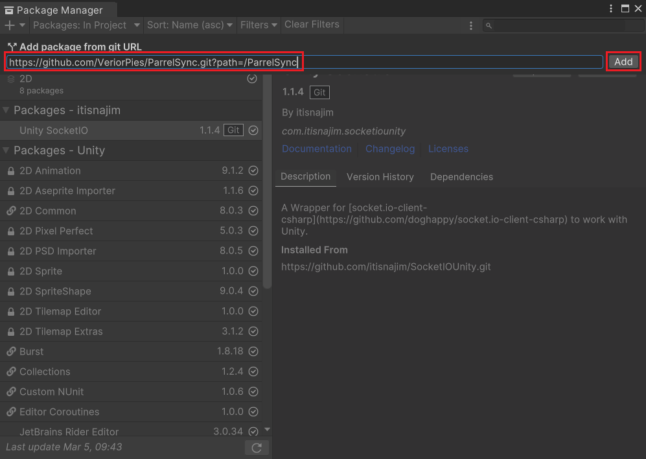Switch to the Dependencies tab

[x=461, y=177]
